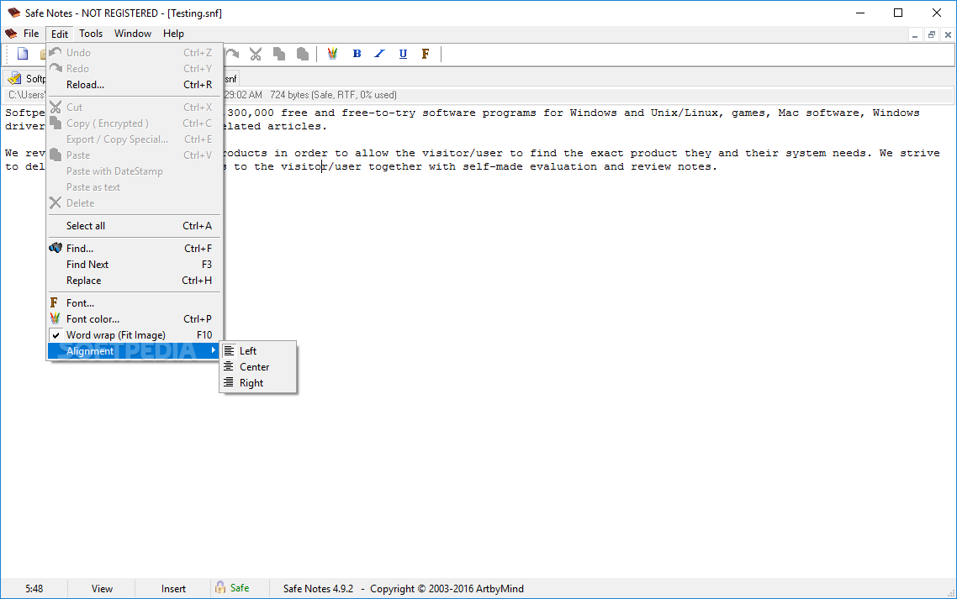Click the Cut scissors toolbar icon
957x599 pixels.
[256, 55]
